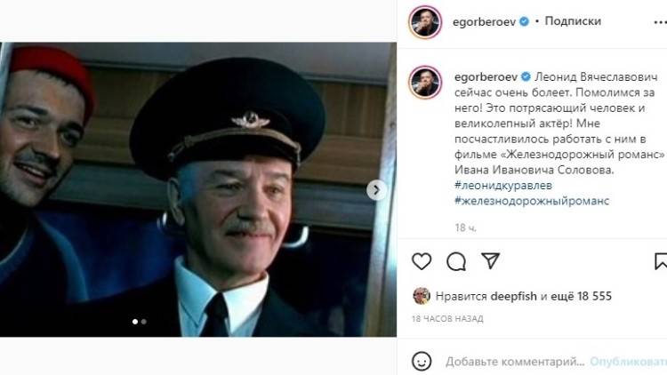Open egorberoev avatar beside caption
The height and width of the screenshot is (375, 667).
tap(425, 83)
